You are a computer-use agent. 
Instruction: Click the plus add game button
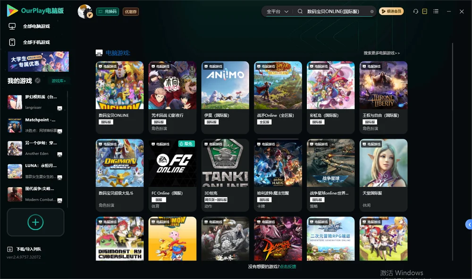coord(35,222)
